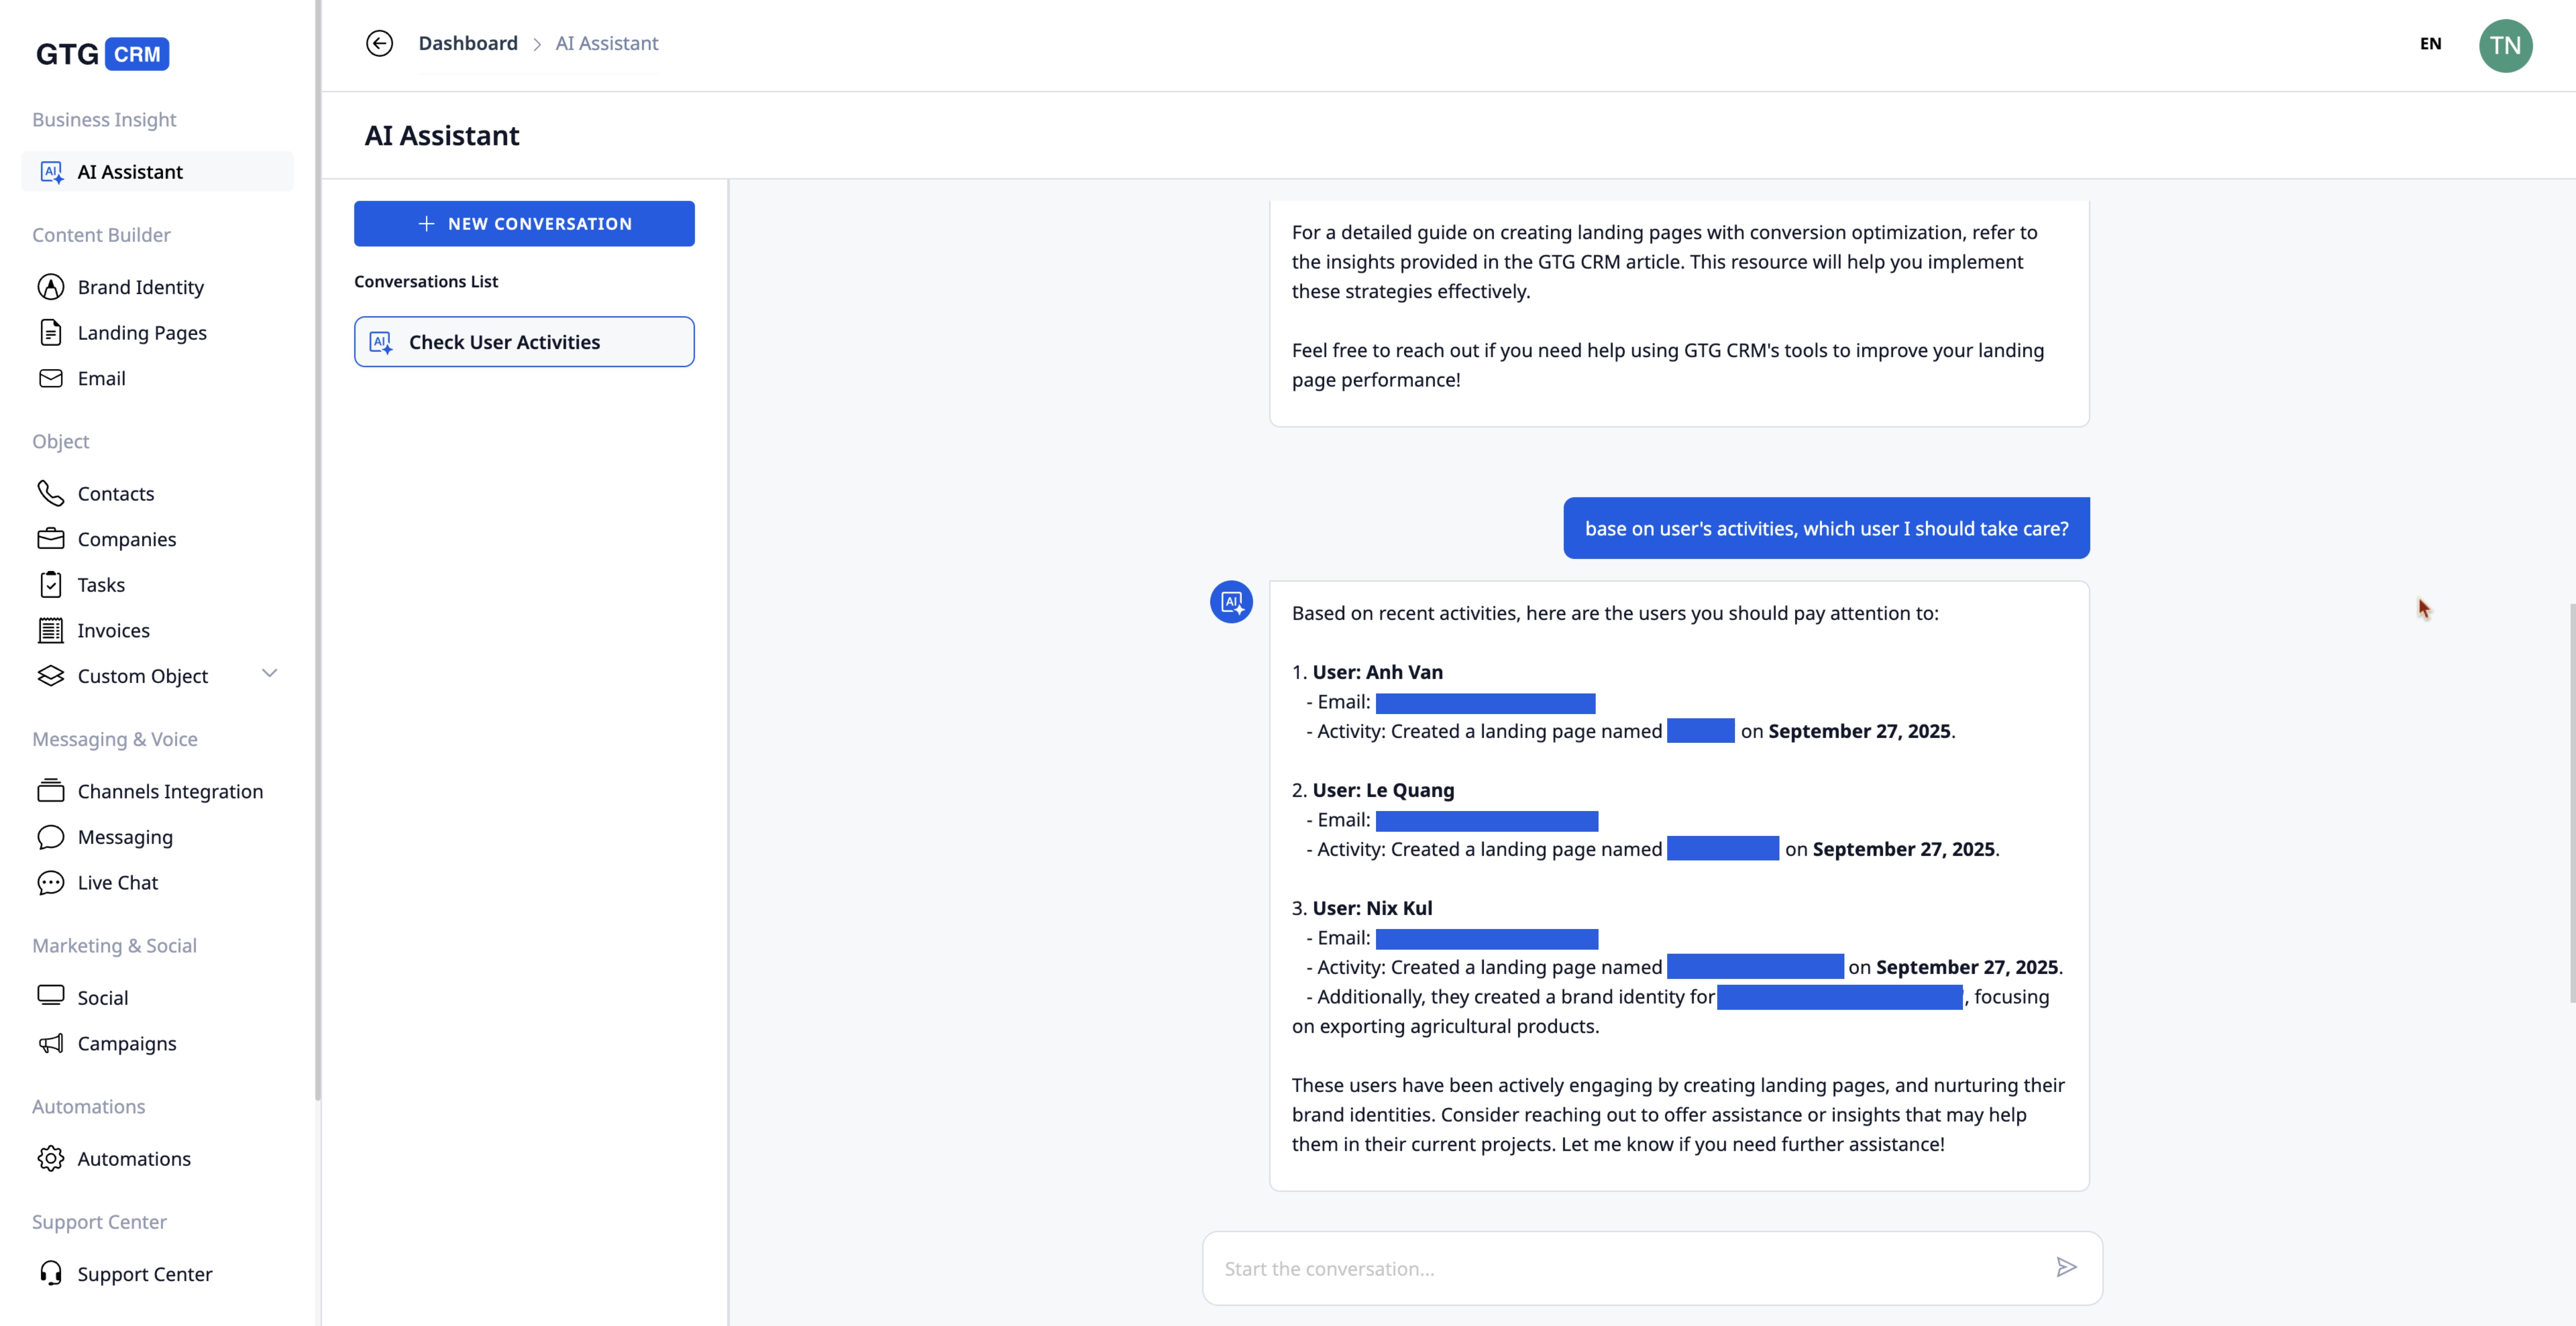Open the Landing Pages section
The width and height of the screenshot is (2576, 1326).
[x=142, y=333]
